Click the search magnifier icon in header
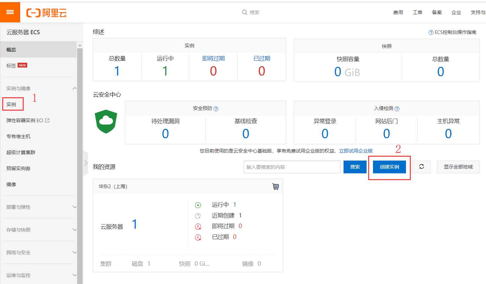Image resolution: width=486 pixels, height=284 pixels. click(x=245, y=12)
